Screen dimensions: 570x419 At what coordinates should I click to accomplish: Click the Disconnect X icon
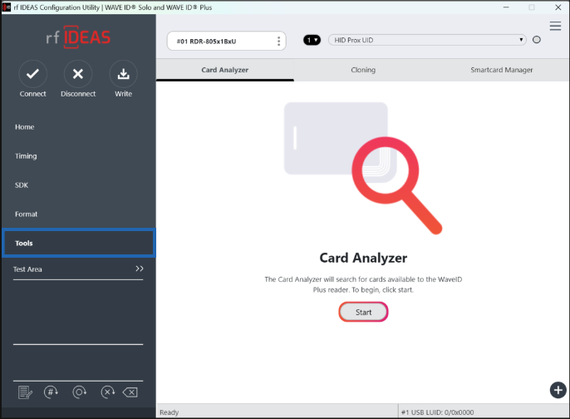78,74
